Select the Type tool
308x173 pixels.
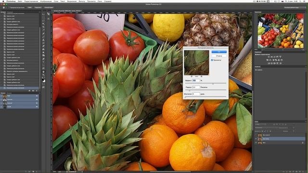43,62
